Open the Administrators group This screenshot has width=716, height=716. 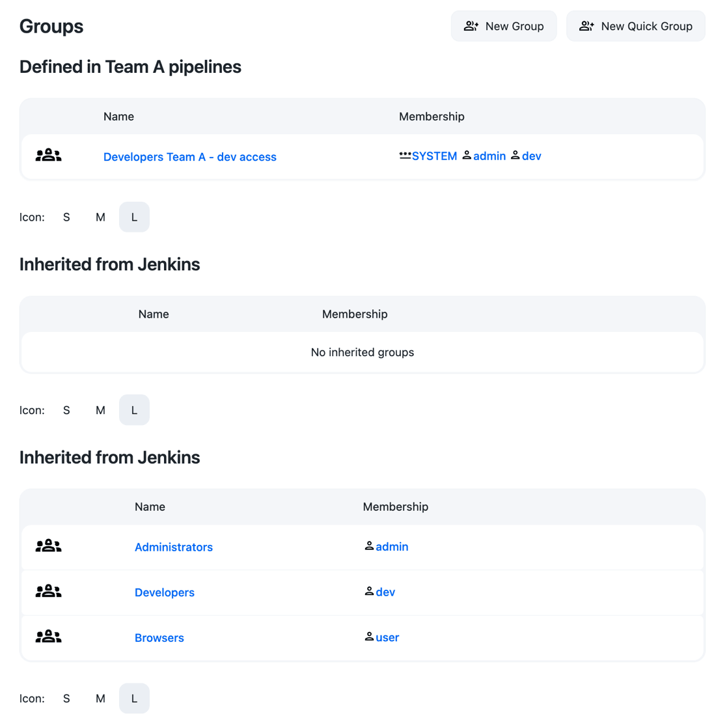point(173,547)
